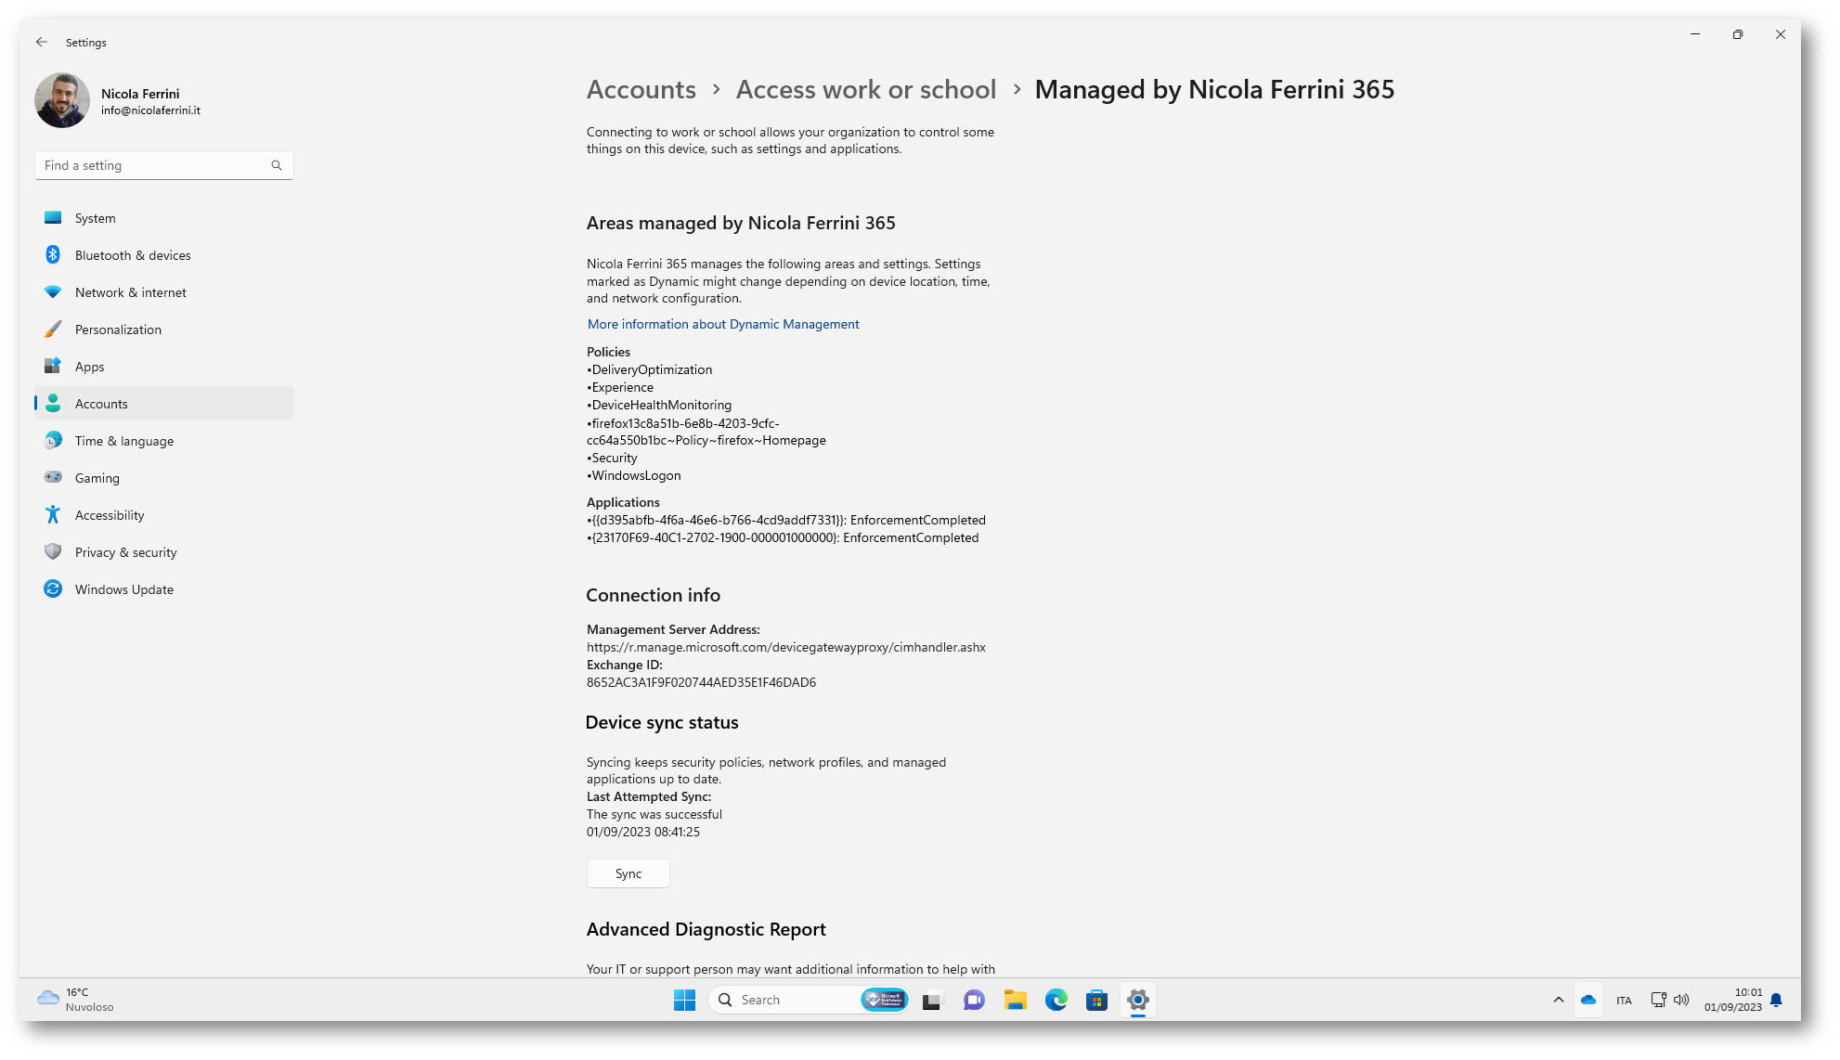The width and height of the screenshot is (1840, 1060).
Task: Go to Network & internet label
Action: coord(130,292)
